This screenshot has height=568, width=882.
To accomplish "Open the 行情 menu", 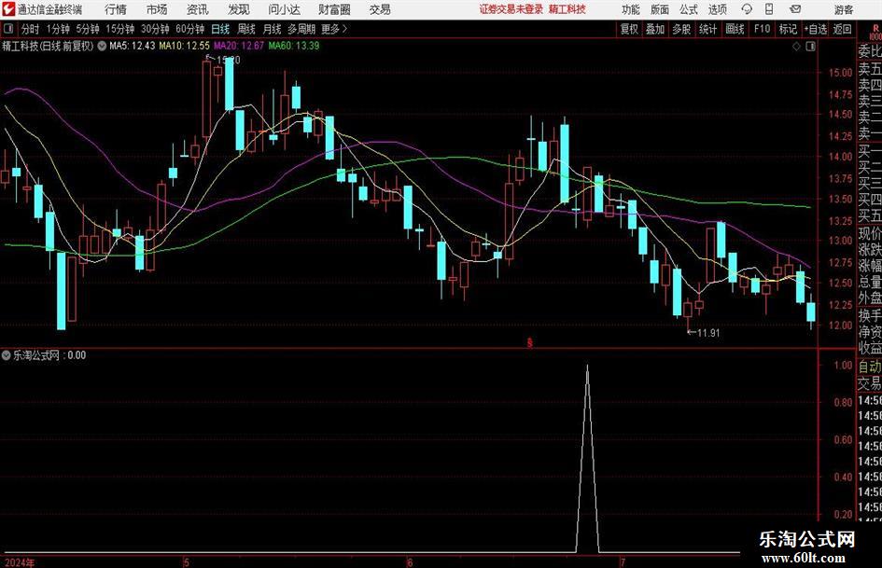I will point(116,9).
